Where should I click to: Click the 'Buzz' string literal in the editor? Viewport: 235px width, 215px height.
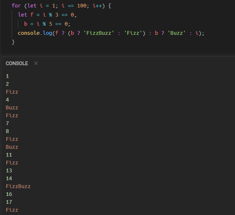coord(176,33)
